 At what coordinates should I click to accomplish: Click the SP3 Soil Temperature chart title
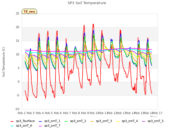click(x=87, y=3)
